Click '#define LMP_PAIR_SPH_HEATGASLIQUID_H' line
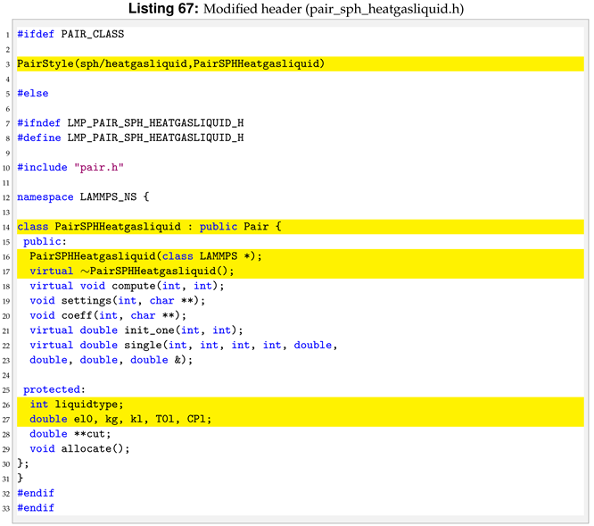Screen dimensions: 594x526 click(130, 138)
